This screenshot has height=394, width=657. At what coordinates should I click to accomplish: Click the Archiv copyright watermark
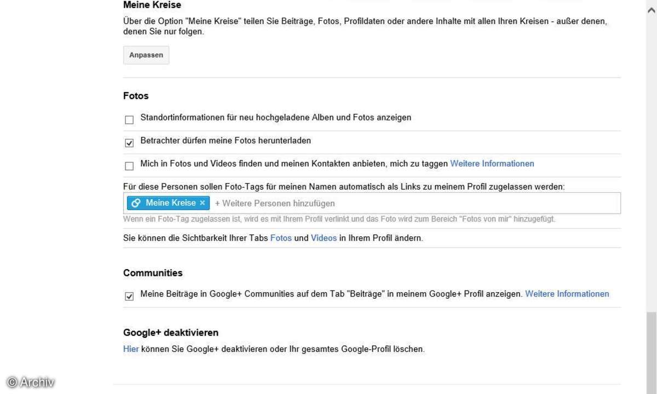[31, 383]
